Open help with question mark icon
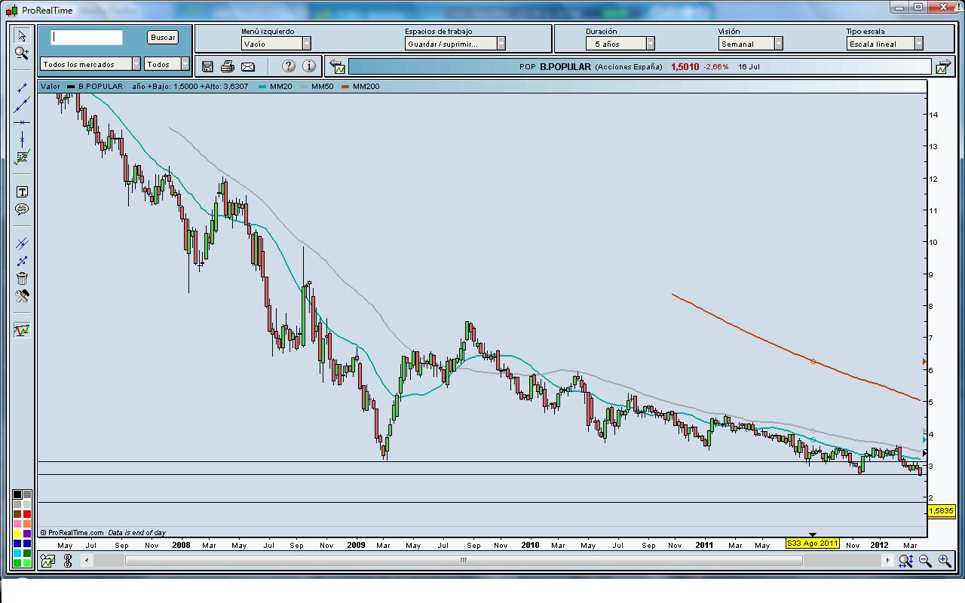This screenshot has height=603, width=965. click(288, 66)
